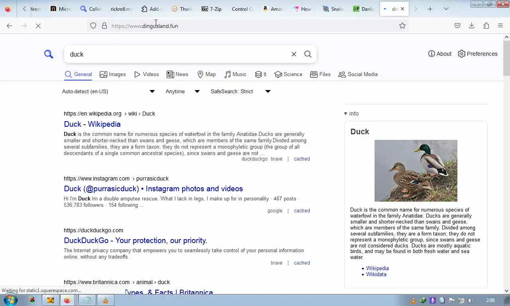Image resolution: width=510 pixels, height=306 pixels.
Task: Open more options for Wikipedia result
Action: click(288, 159)
